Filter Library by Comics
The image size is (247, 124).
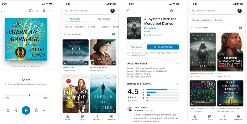click(x=91, y=27)
